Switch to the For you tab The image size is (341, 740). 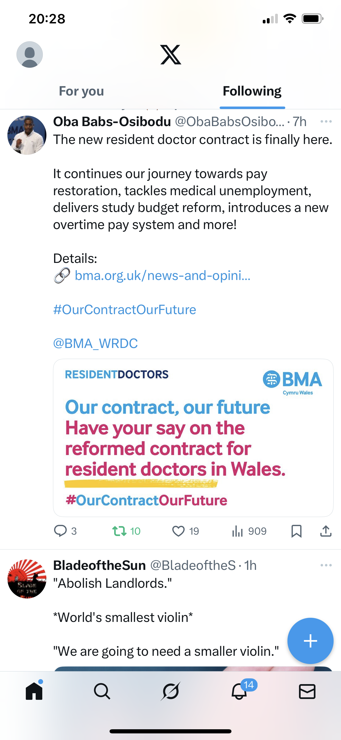click(x=81, y=91)
